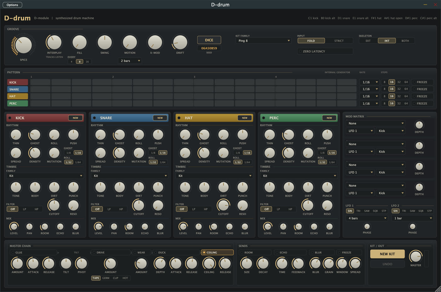Choose GERM drive type

click(106, 278)
